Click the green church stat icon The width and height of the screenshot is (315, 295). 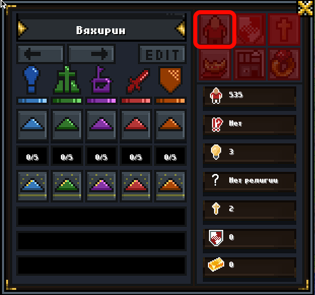point(67,79)
